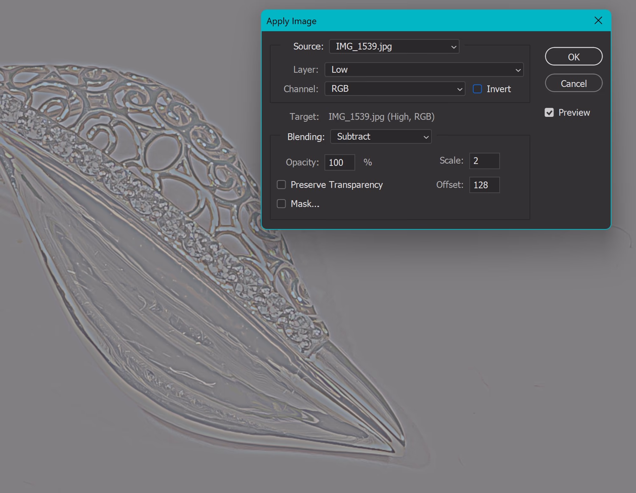Enable the Invert checkbox
The width and height of the screenshot is (636, 493).
coord(477,89)
